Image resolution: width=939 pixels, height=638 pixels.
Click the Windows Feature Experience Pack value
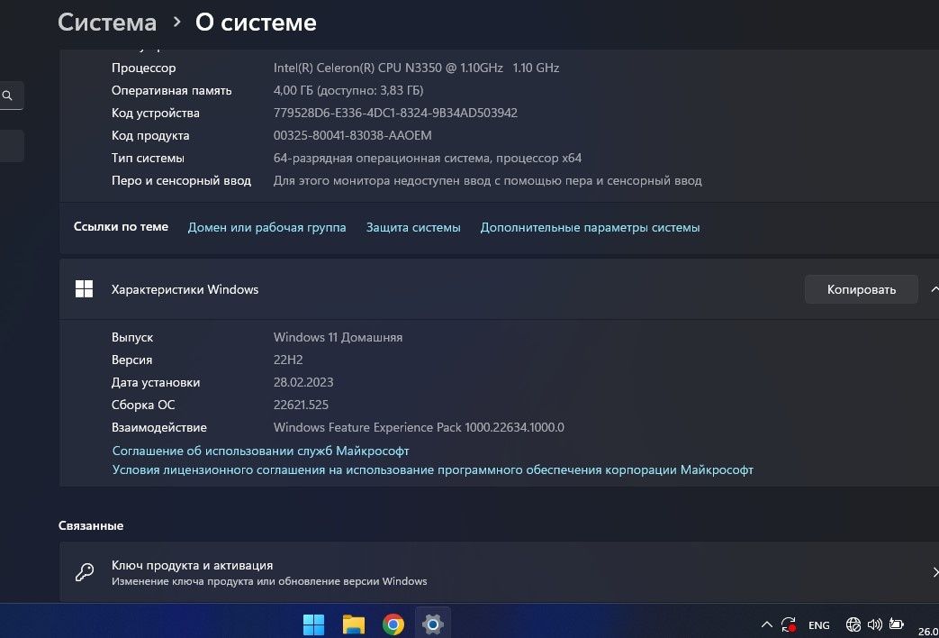[419, 427]
